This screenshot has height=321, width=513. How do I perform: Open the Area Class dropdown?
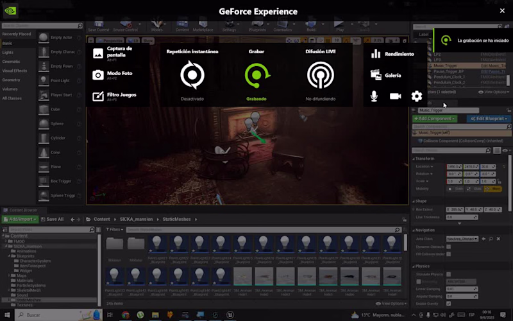pos(462,239)
